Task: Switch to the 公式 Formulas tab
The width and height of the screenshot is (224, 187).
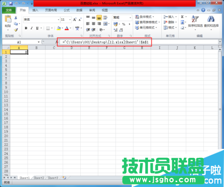Action: click(67, 10)
